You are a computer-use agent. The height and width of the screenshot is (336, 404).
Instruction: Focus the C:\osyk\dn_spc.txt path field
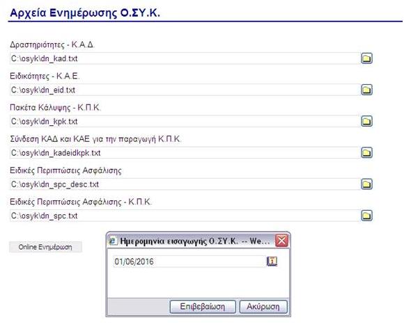tap(185, 216)
